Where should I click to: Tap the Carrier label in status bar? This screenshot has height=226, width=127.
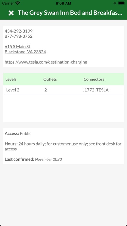click(x=8, y=3)
